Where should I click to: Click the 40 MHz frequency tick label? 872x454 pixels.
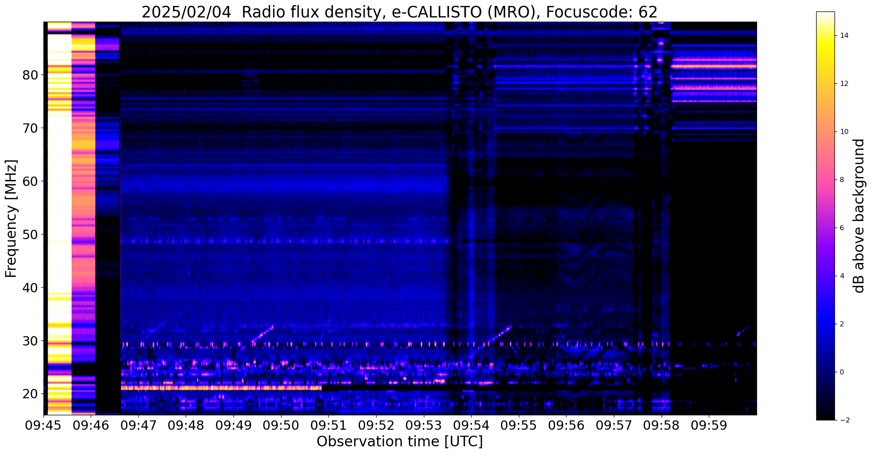click(30, 288)
